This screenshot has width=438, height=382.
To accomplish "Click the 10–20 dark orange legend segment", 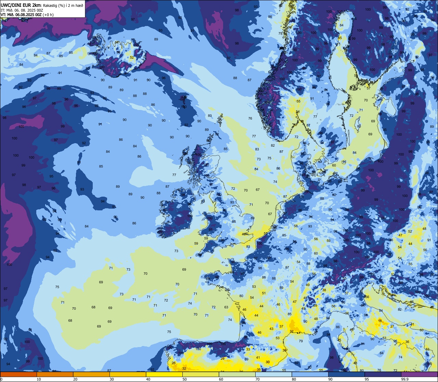I will pos(55,374).
